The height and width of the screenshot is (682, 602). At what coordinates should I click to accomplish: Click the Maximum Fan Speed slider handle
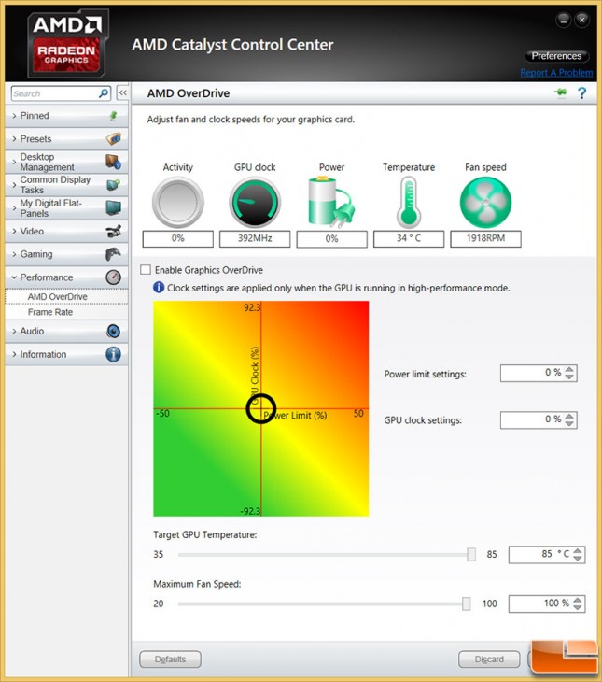coord(467,604)
